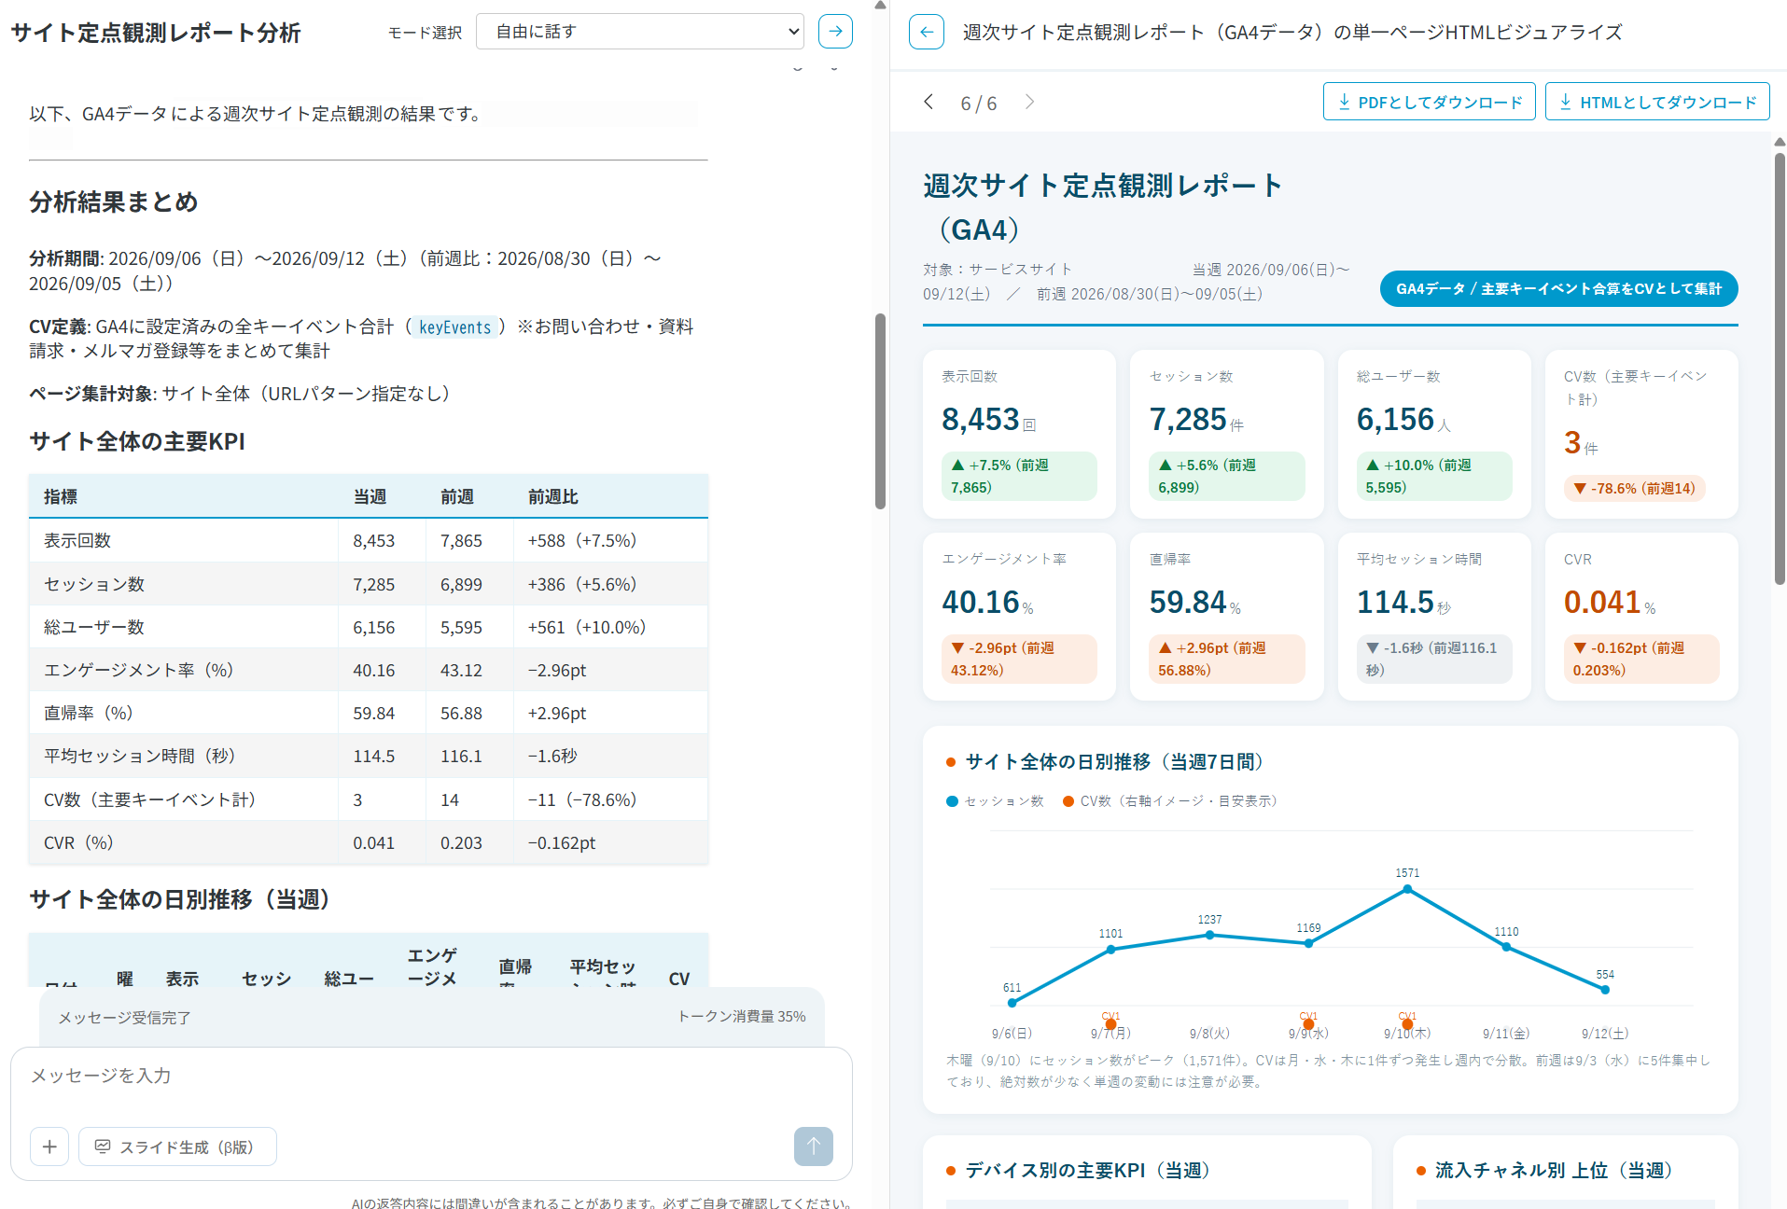Click the CV数 3件 KPI card
The image size is (1787, 1209).
(x=1641, y=434)
